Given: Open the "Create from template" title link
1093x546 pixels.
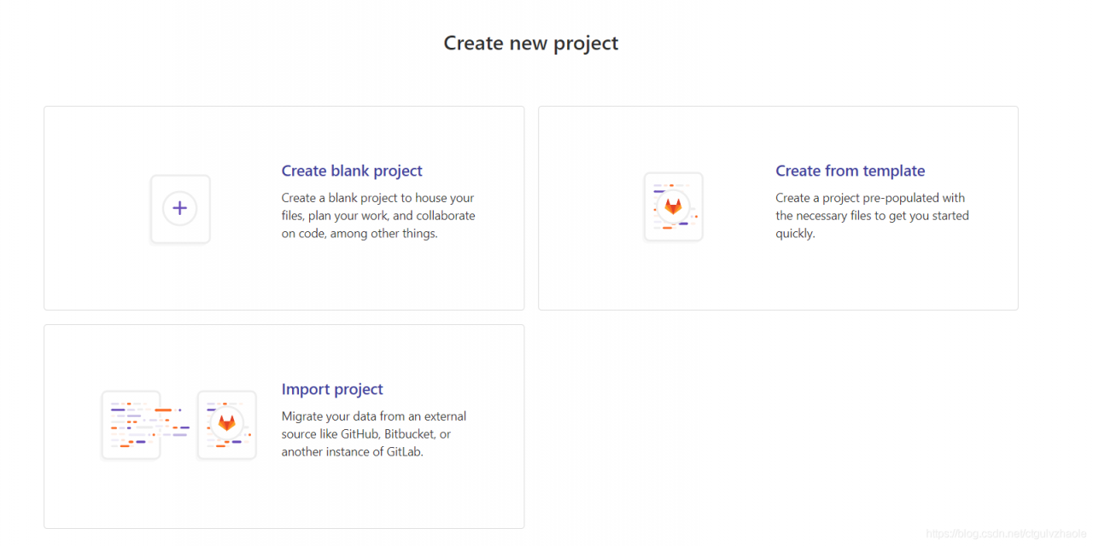Looking at the screenshot, I should coord(850,171).
